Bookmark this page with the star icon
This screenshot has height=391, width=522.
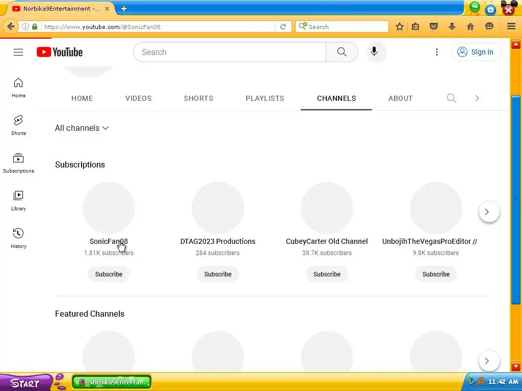400,26
